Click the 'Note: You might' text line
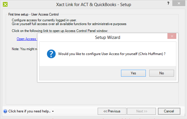Image resolution: width=187 pixels, height=119 pixels. 24,49
